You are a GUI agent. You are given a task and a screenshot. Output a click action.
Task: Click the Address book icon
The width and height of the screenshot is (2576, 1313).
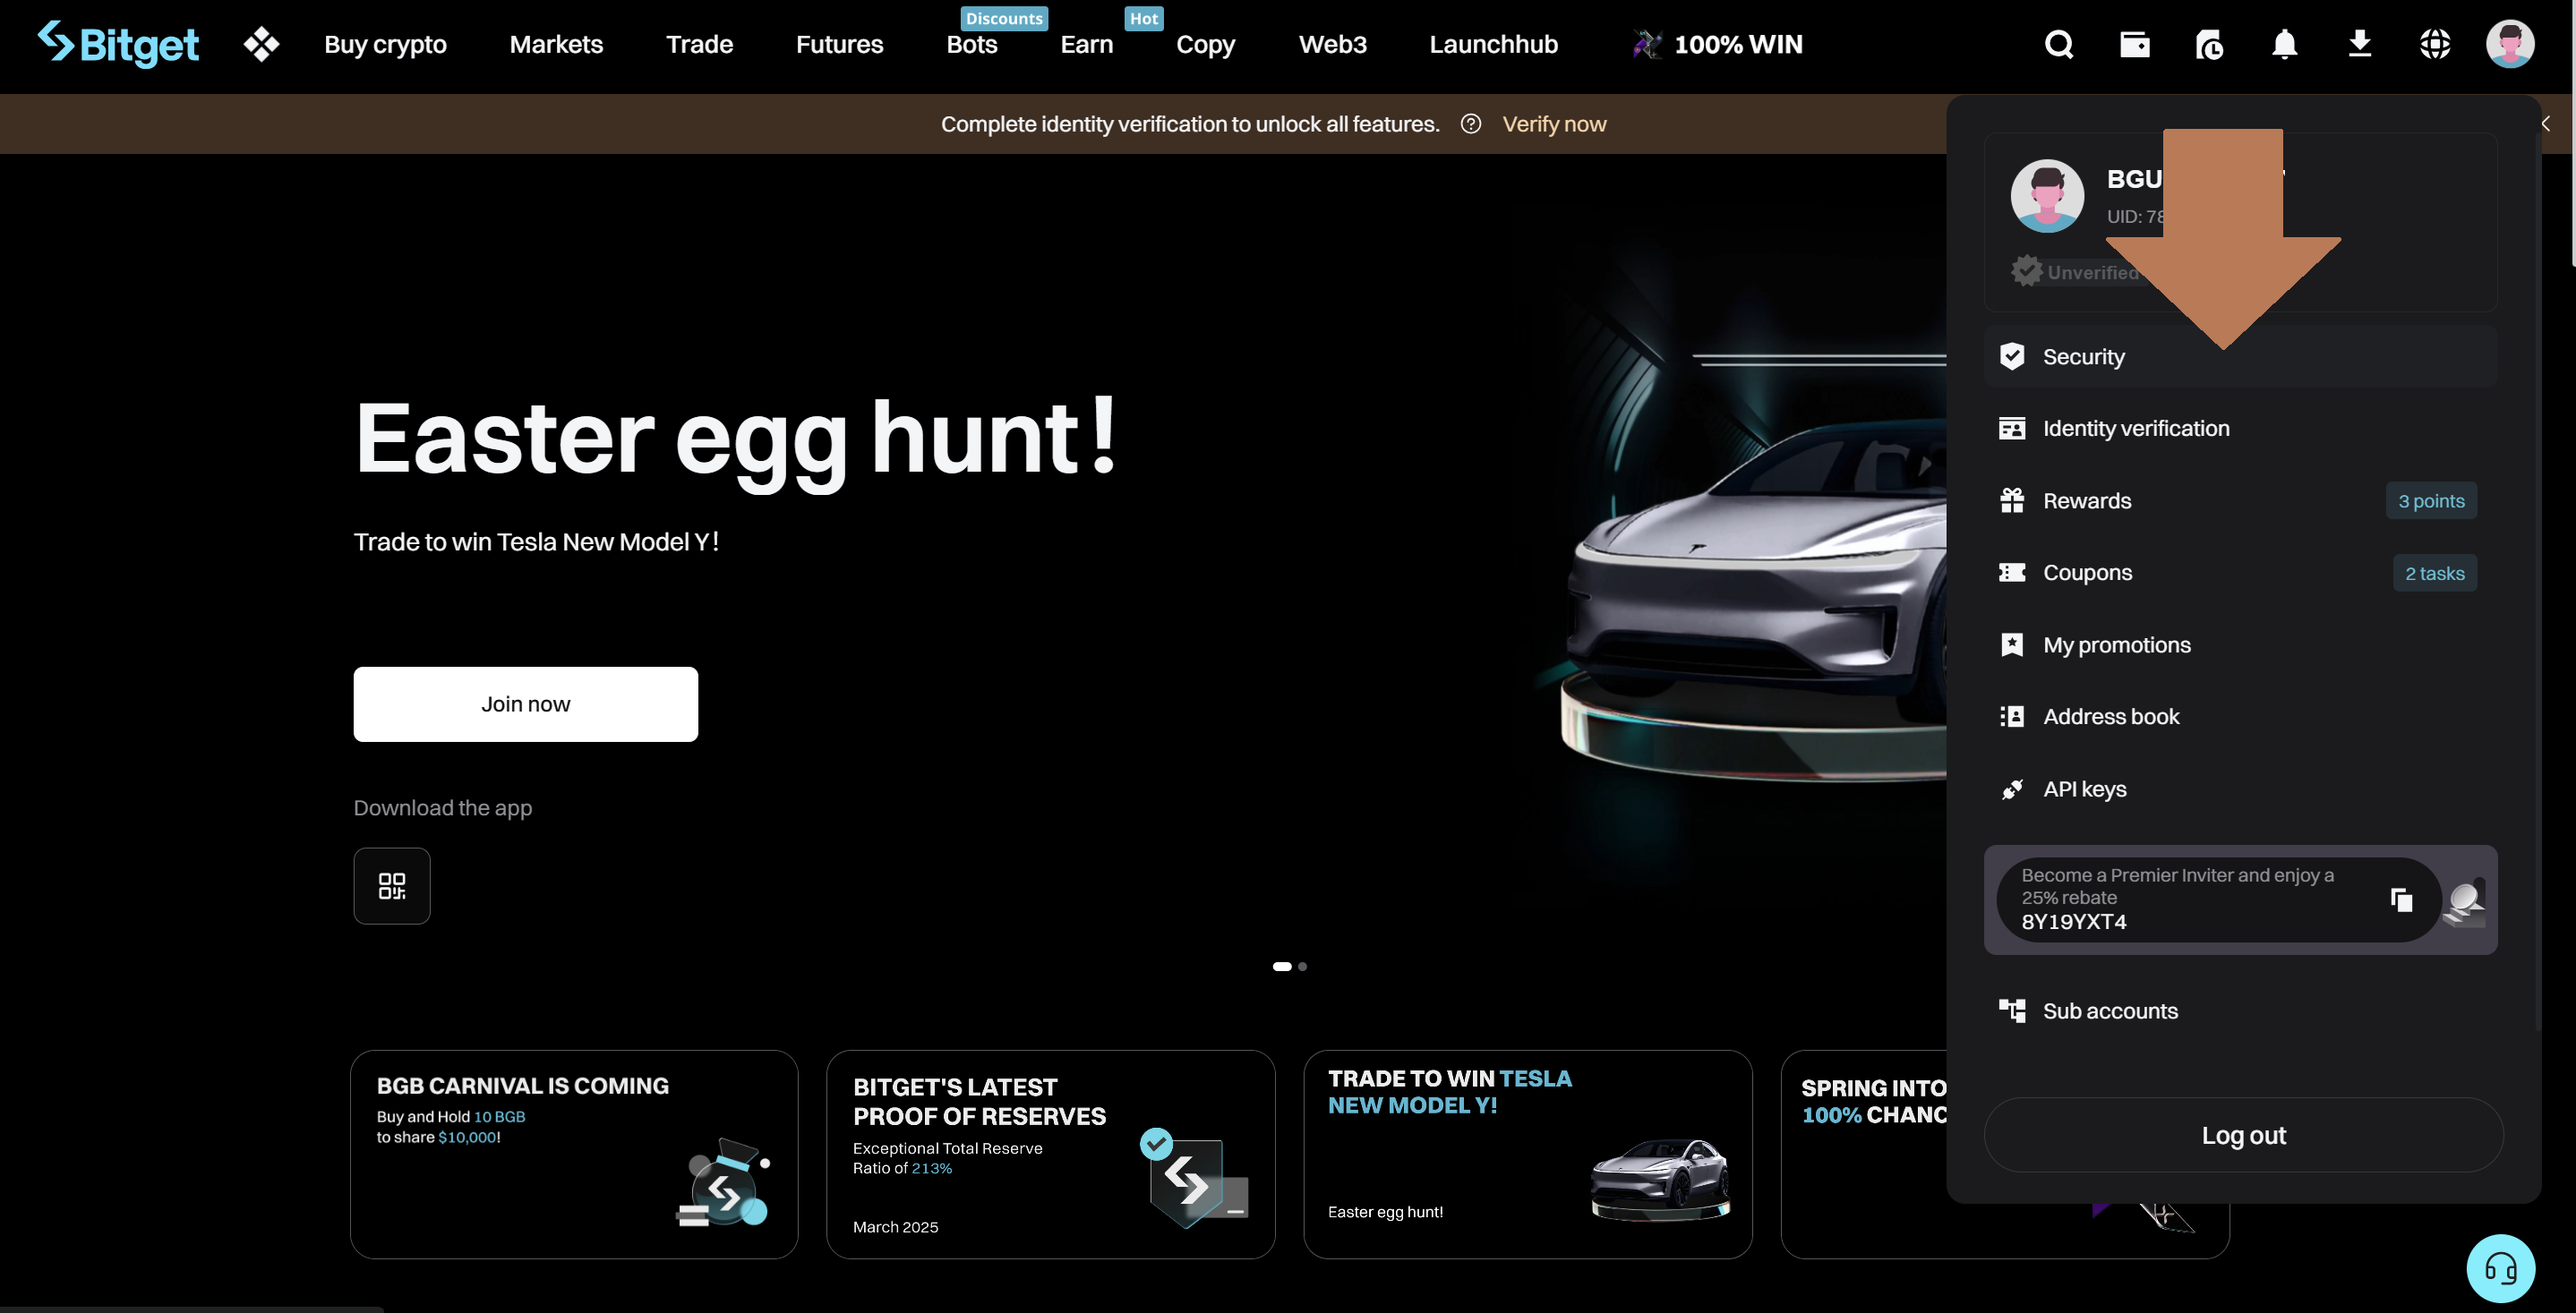click(x=2012, y=716)
